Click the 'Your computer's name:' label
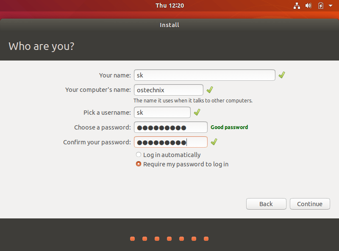 pos(98,90)
